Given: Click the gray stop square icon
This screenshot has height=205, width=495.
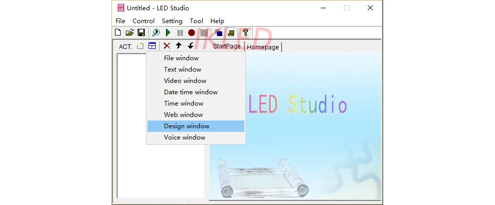Looking at the screenshot, I should (x=204, y=32).
